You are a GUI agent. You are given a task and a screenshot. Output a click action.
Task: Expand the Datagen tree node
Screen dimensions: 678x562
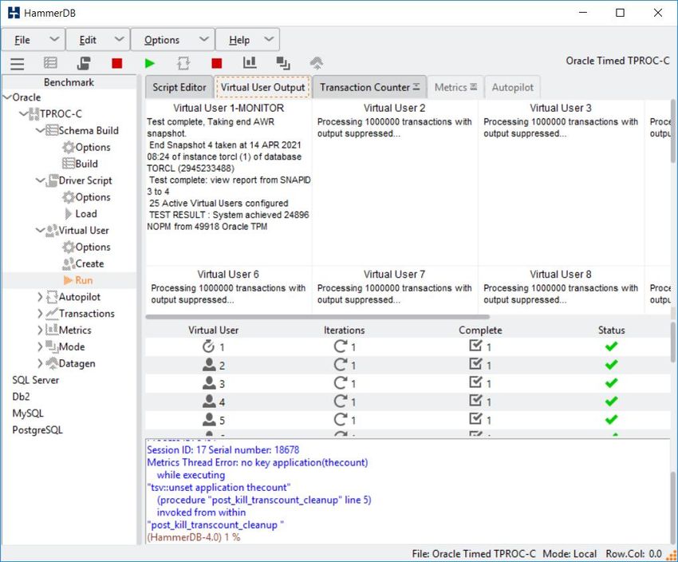[40, 363]
